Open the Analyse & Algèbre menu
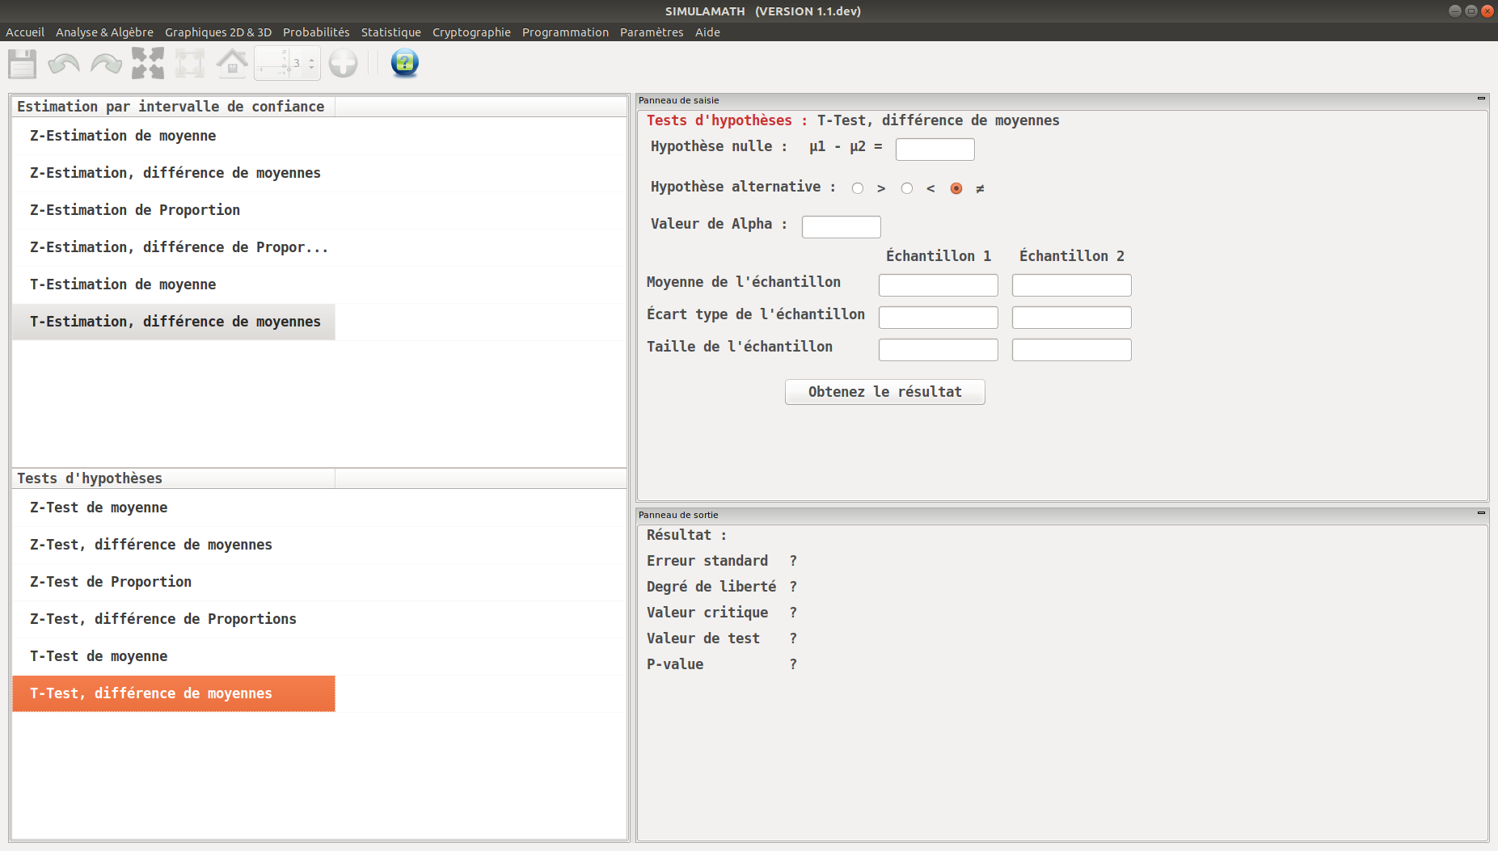Viewport: 1498px width, 851px height. (x=104, y=32)
